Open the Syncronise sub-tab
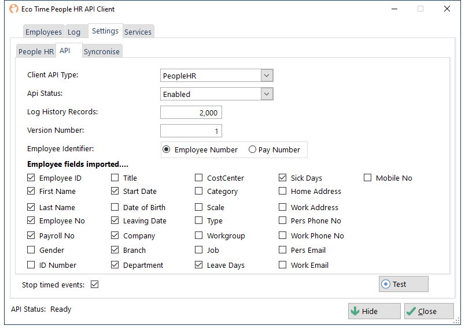This screenshot has height=329, width=465. pos(102,51)
